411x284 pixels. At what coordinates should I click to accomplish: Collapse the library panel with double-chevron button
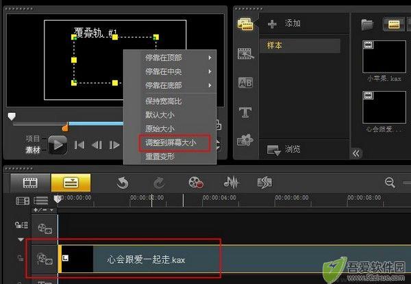click(356, 153)
